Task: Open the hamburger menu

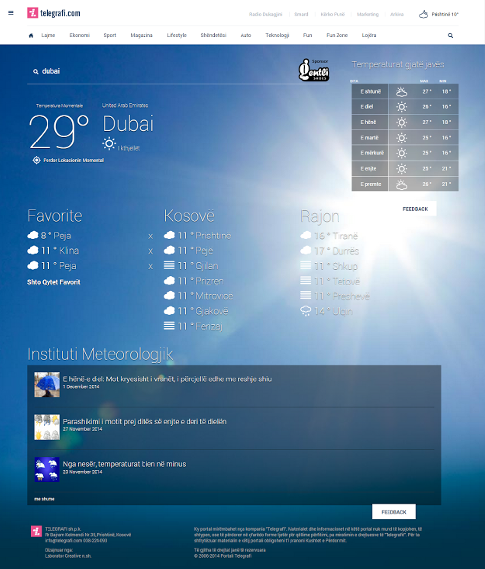Action: (11, 13)
